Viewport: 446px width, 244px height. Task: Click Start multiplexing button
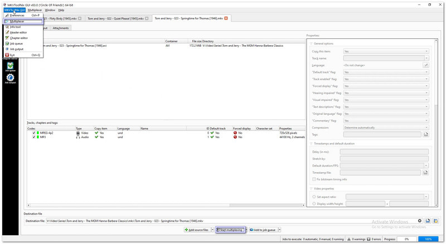point(229,230)
